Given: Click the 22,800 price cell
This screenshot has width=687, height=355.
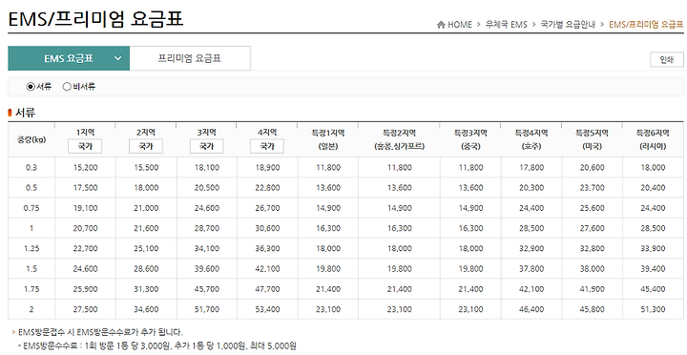Looking at the screenshot, I should click(x=267, y=188).
